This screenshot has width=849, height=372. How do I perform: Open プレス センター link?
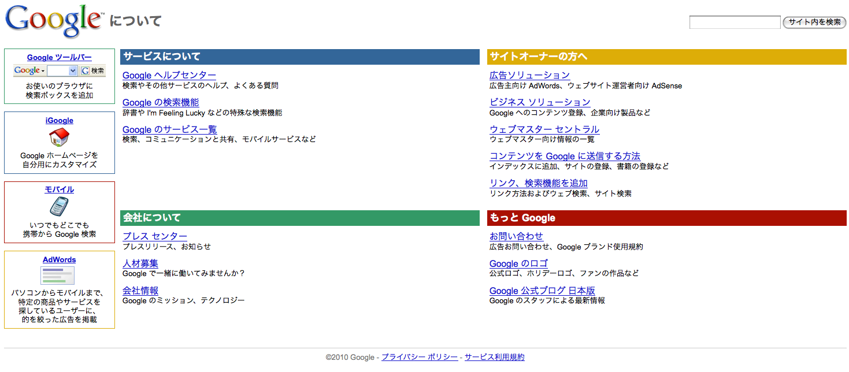click(155, 236)
